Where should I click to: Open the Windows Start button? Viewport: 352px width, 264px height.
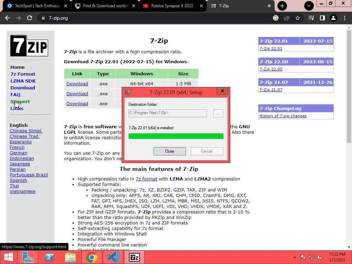pyautogui.click(x=9, y=257)
